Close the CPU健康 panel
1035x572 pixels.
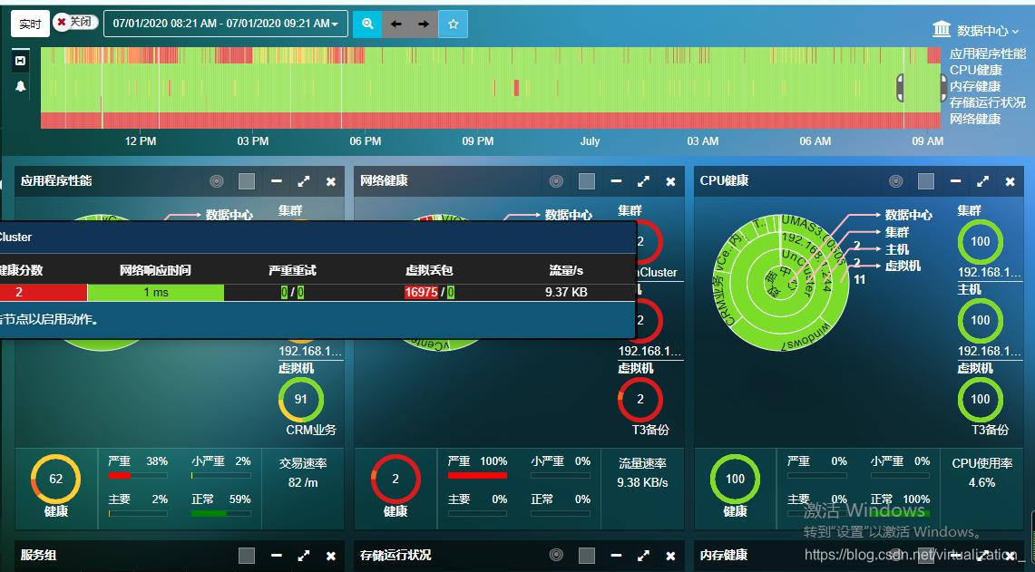pyautogui.click(x=1010, y=181)
